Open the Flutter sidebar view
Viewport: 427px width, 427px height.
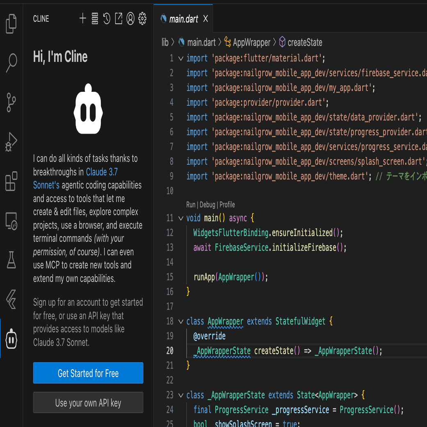[x=11, y=299]
